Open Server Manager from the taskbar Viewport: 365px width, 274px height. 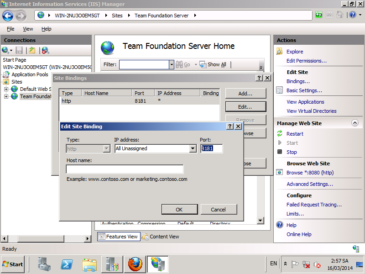click(x=44, y=264)
